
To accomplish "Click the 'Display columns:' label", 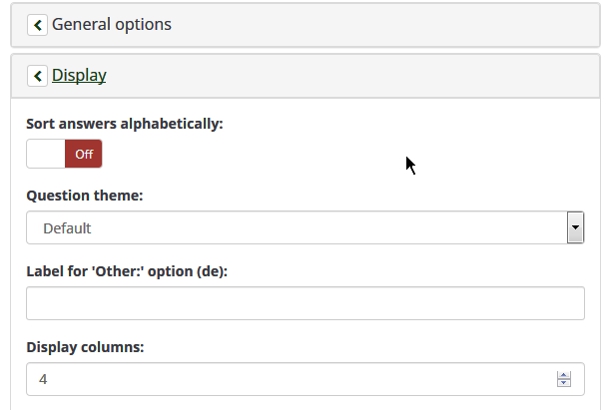I will (x=85, y=347).
